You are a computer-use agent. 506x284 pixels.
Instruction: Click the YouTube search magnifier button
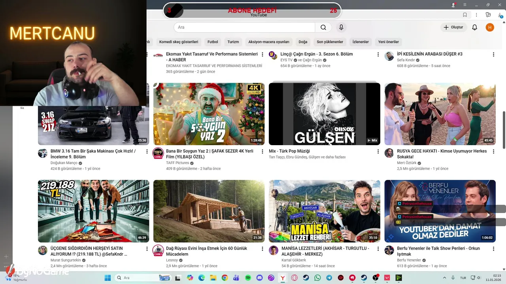click(x=323, y=27)
